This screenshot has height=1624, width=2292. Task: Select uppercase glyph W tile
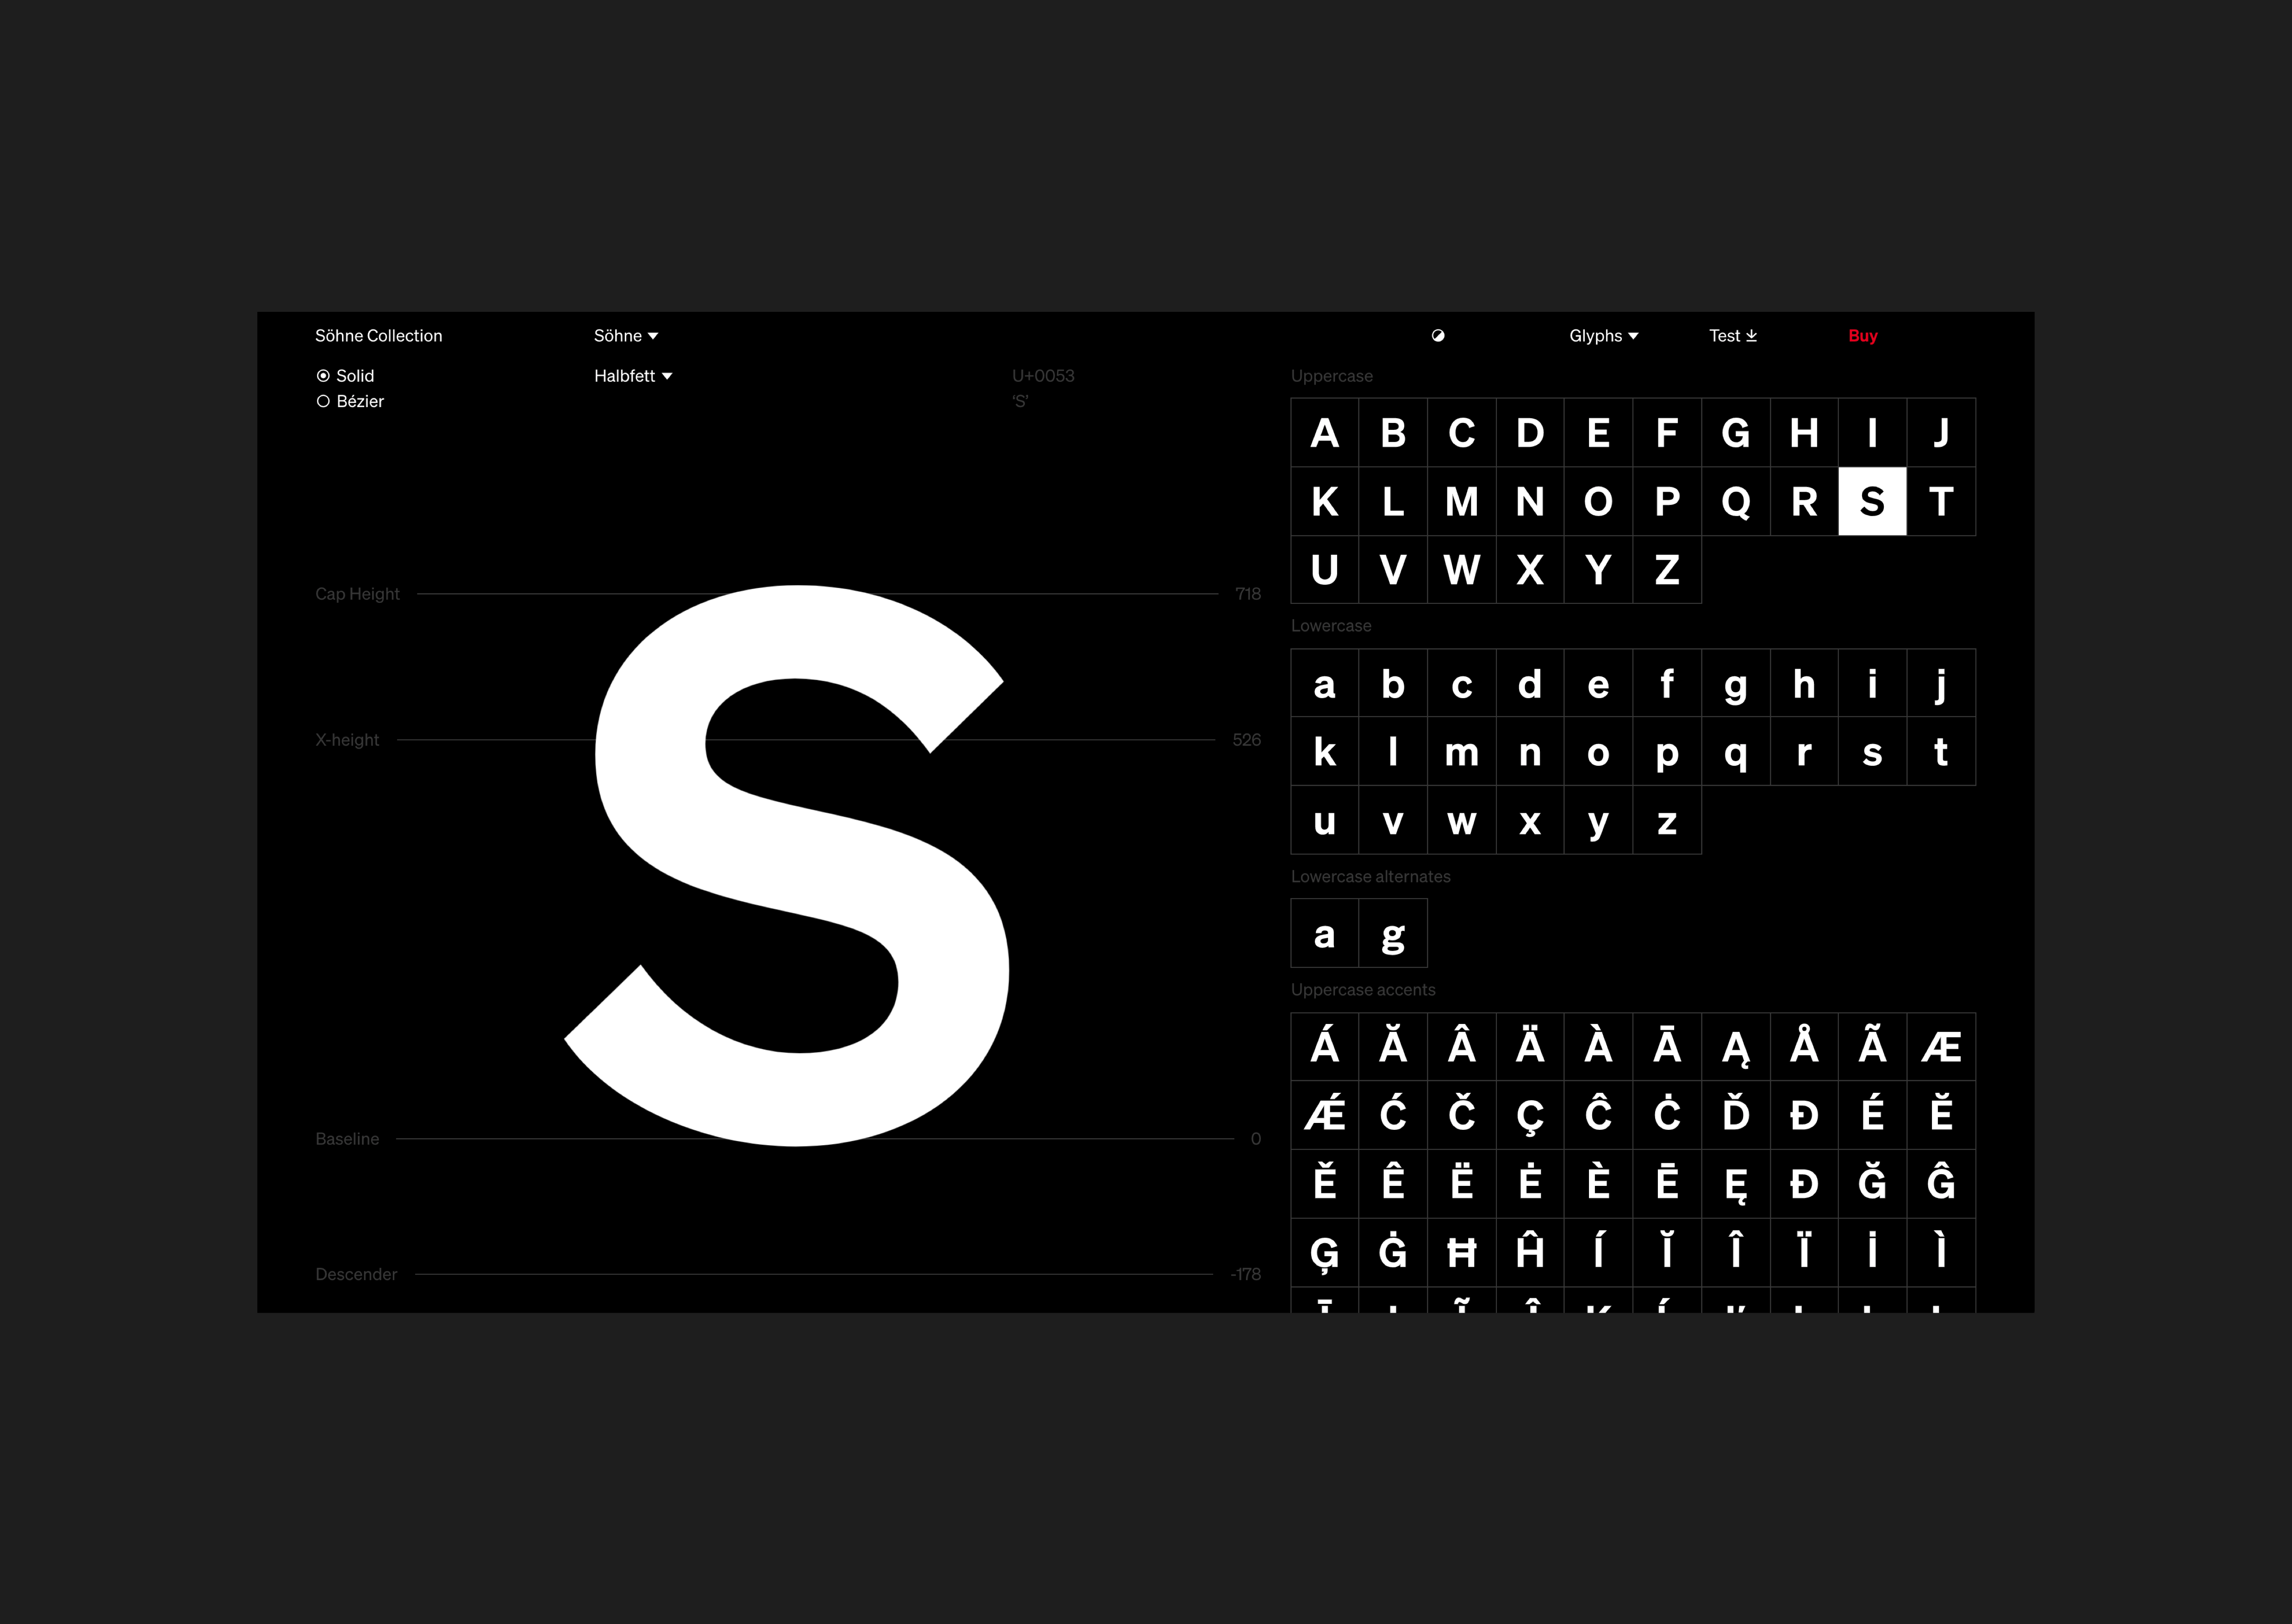coord(1462,570)
